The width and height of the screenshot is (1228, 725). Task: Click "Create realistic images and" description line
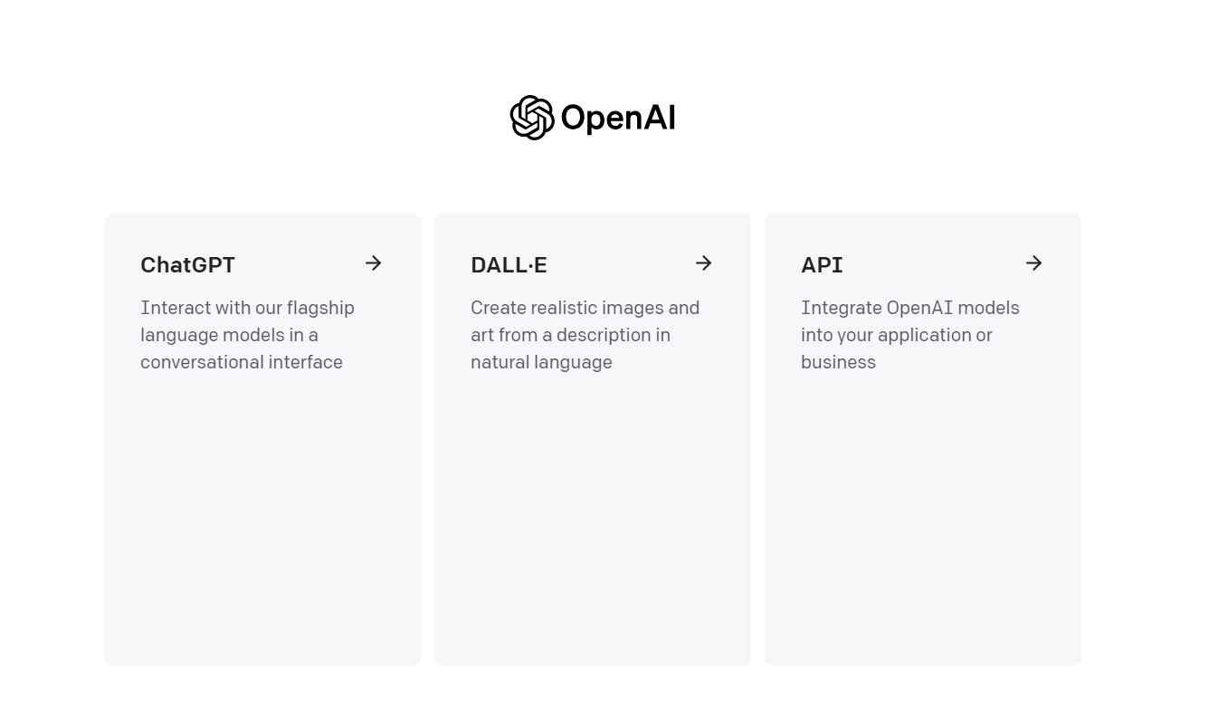click(x=585, y=308)
